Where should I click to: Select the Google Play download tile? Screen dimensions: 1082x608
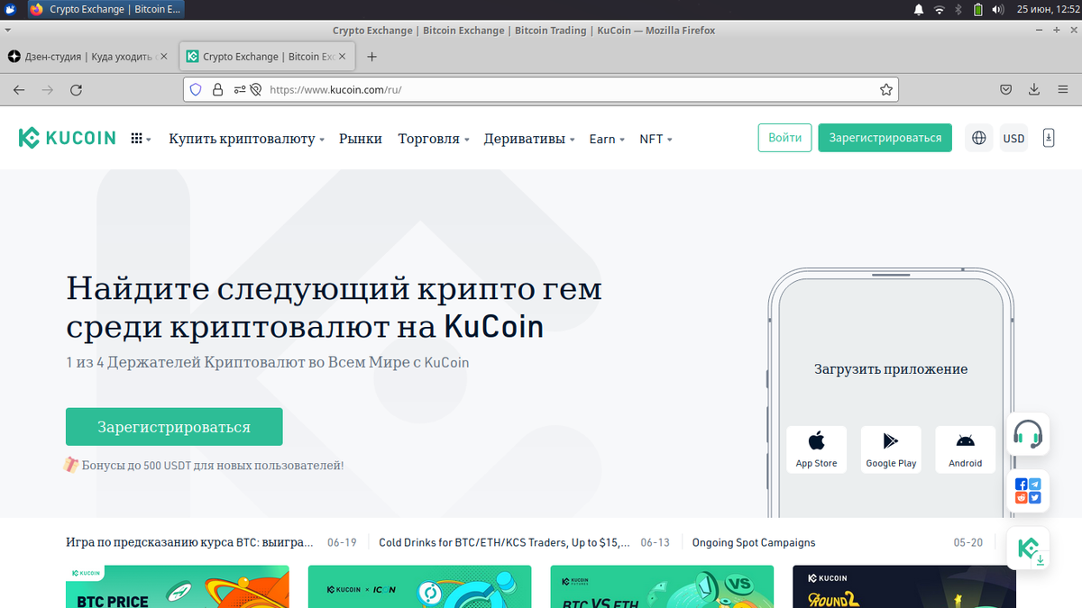[891, 449]
